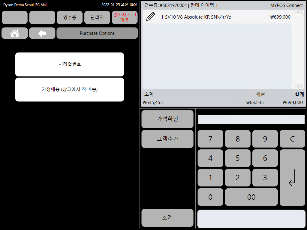
Task: Tap keypad digit 6
Action: coord(265,158)
